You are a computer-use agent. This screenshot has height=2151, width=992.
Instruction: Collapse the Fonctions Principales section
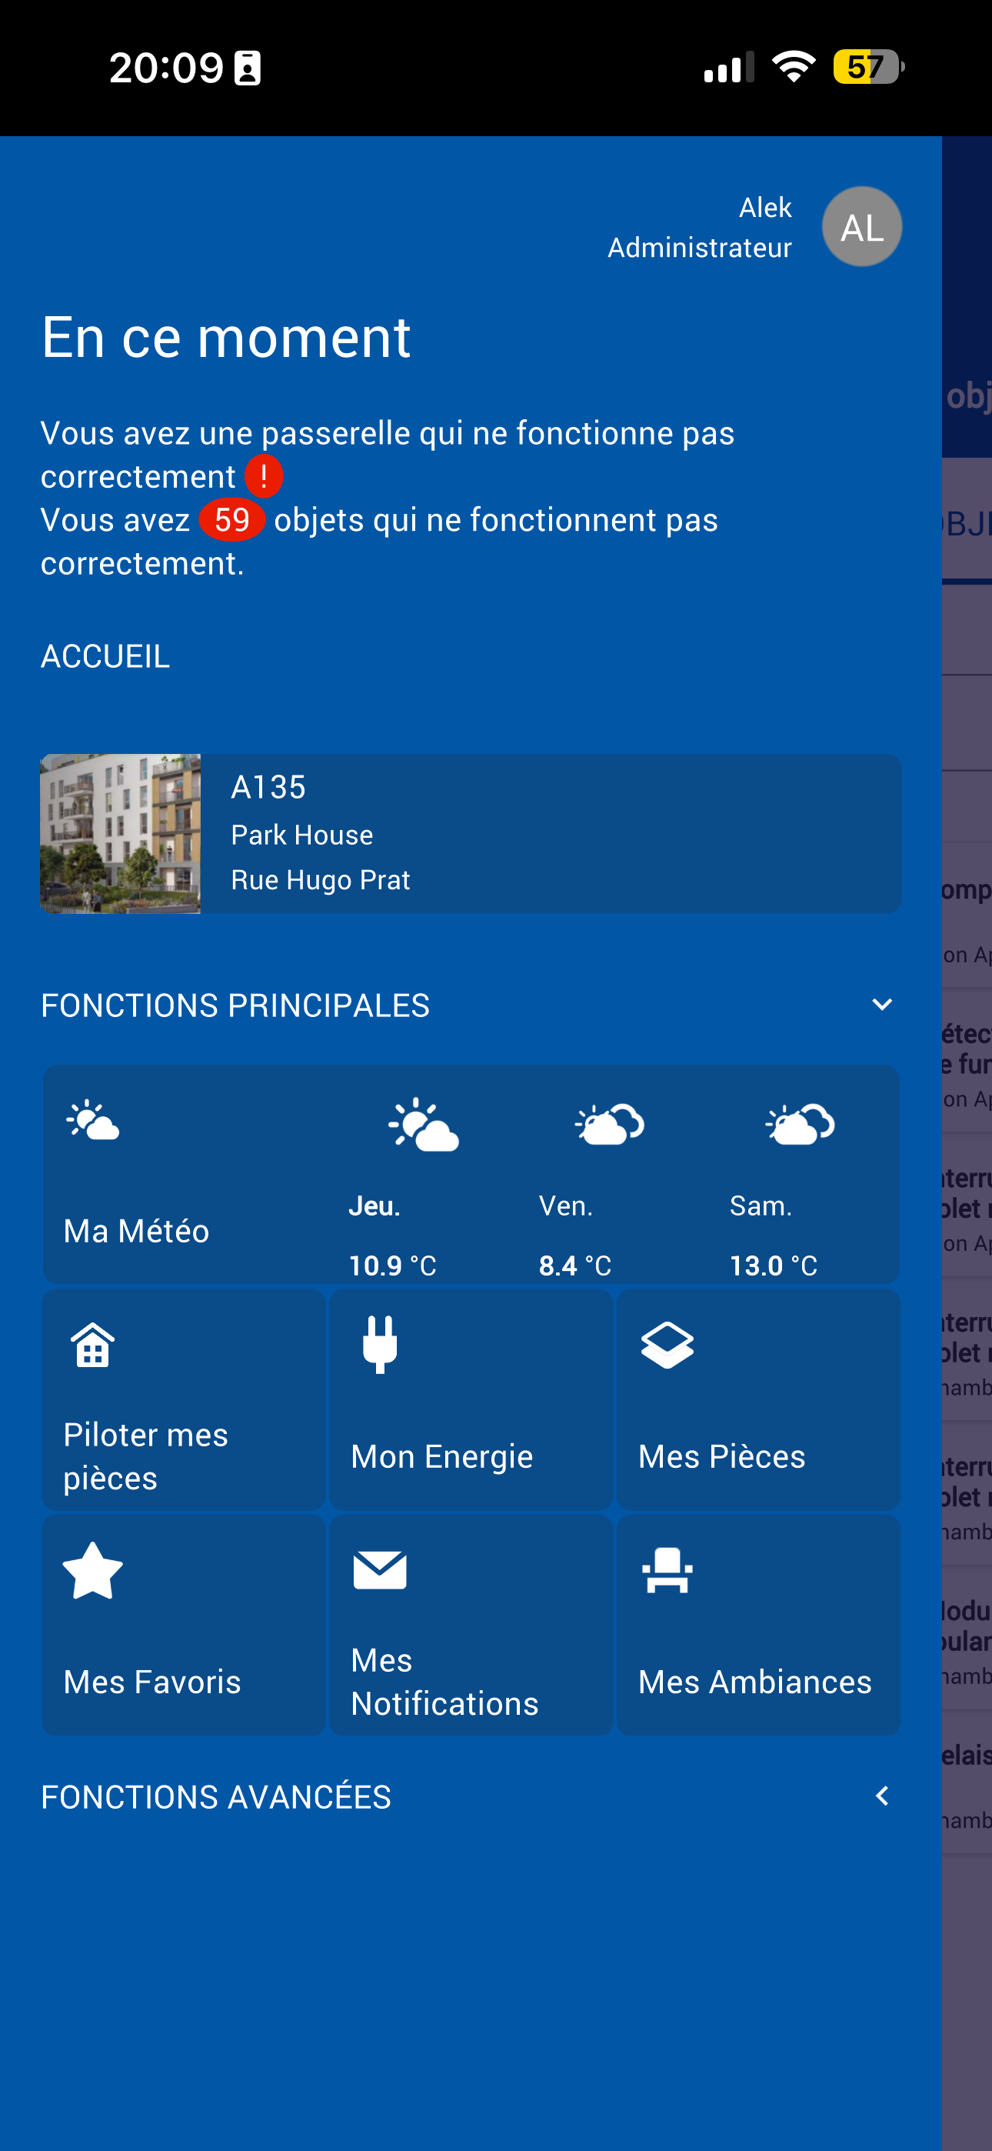[882, 1005]
